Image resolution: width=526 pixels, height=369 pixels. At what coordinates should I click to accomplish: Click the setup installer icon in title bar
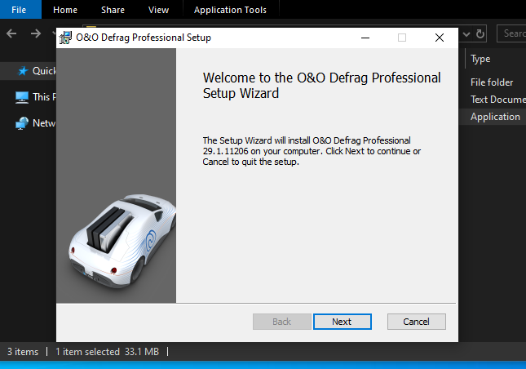(65, 38)
